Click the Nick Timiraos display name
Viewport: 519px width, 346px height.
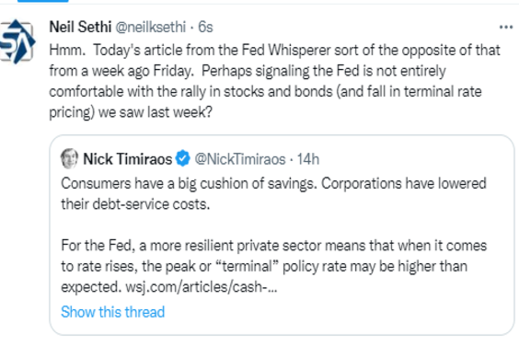click(128, 159)
